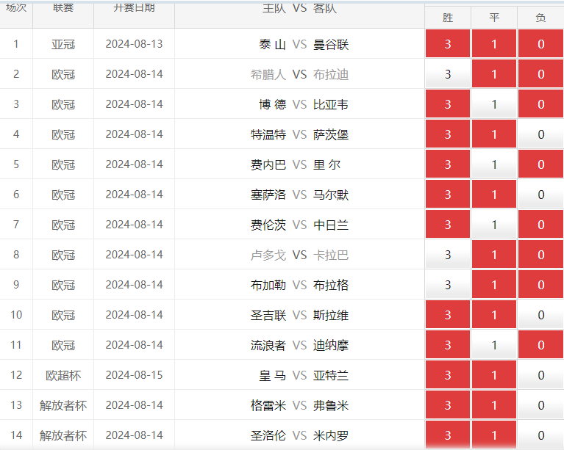Click home team 流浪者

(268, 346)
